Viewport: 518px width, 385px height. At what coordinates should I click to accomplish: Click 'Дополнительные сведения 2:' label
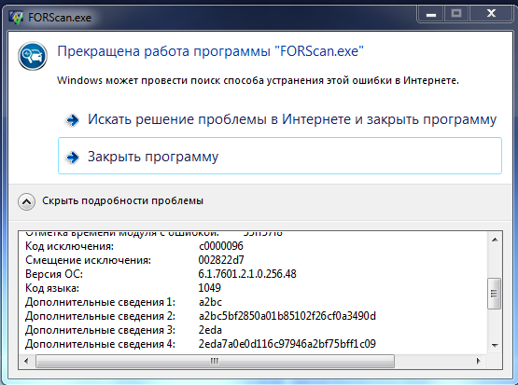coord(101,316)
